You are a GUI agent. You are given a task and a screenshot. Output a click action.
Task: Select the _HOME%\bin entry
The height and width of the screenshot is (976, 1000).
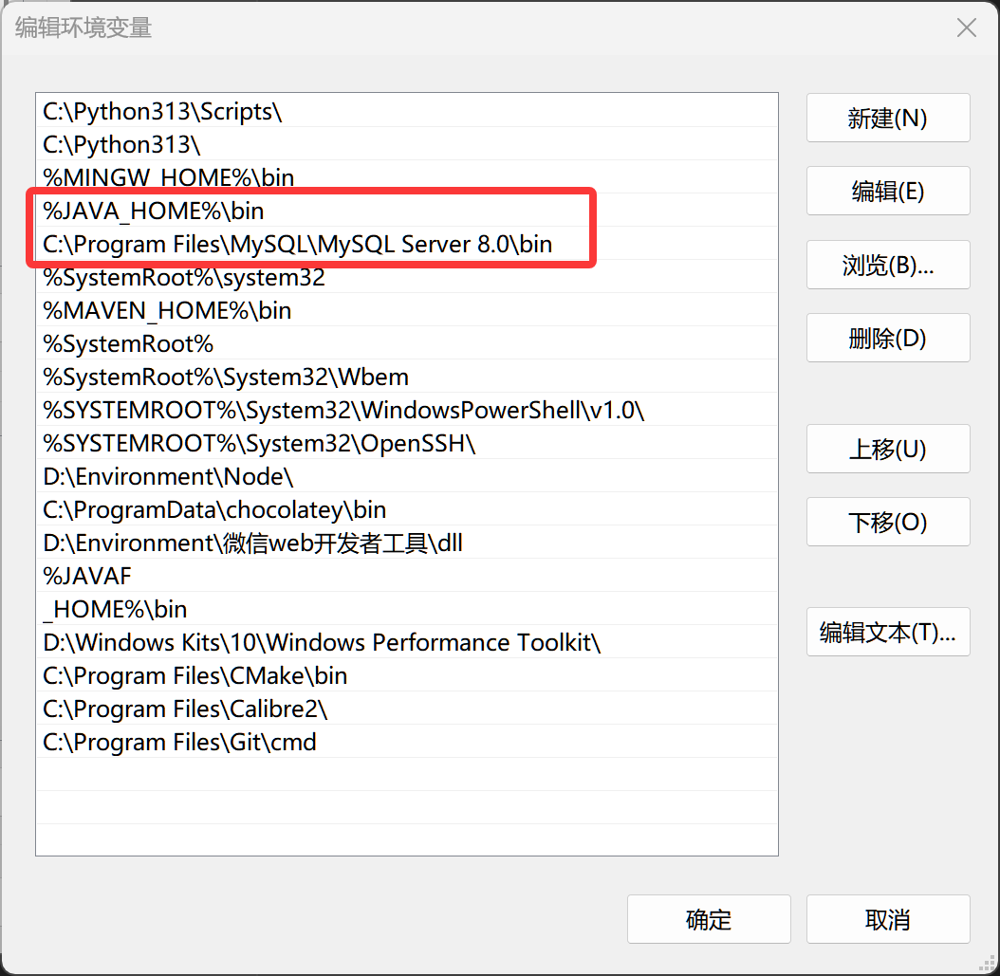407,608
